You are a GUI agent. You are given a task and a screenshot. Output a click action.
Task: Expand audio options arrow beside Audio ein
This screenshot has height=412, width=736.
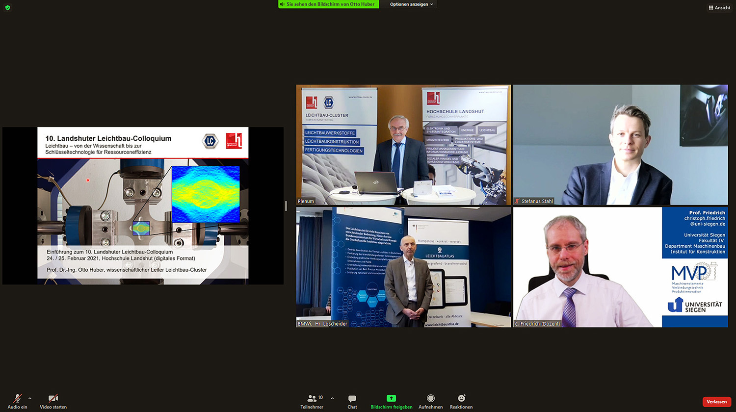[30, 398]
